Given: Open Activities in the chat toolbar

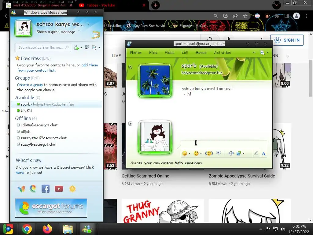Looking at the screenshot, I should (223, 53).
